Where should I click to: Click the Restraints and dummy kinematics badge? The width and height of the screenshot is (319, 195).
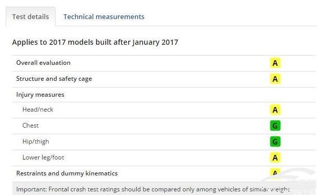(275, 172)
